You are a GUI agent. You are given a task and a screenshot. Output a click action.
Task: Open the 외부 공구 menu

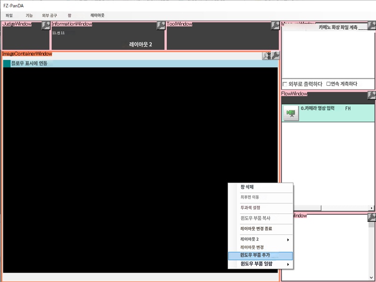[x=50, y=15]
